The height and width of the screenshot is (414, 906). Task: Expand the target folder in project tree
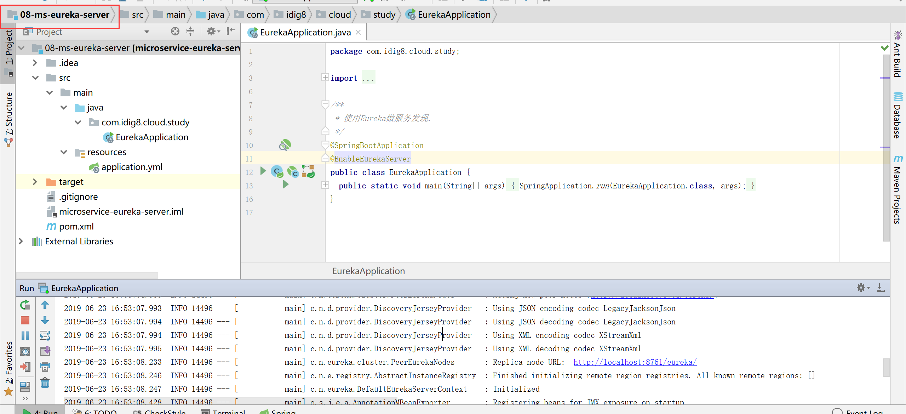click(35, 182)
